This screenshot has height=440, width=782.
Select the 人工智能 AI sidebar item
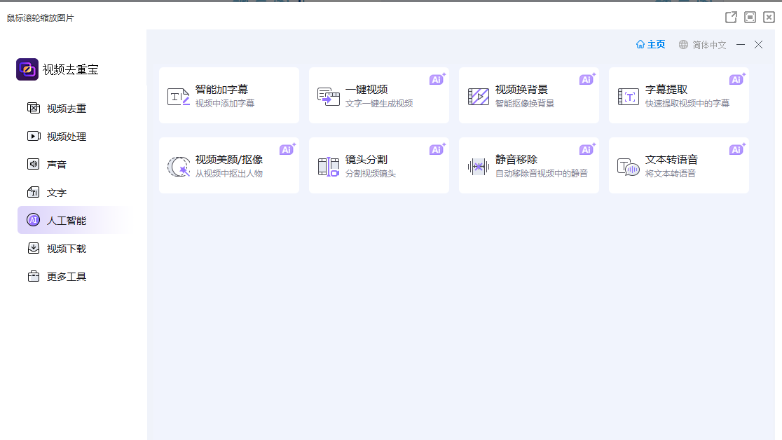[x=66, y=221]
